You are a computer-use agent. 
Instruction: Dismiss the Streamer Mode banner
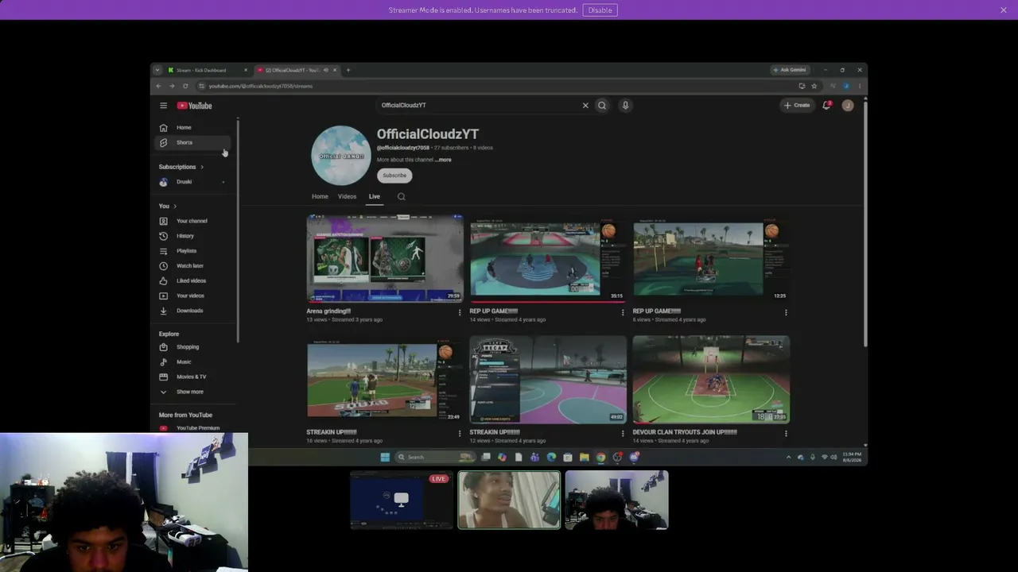(1004, 10)
